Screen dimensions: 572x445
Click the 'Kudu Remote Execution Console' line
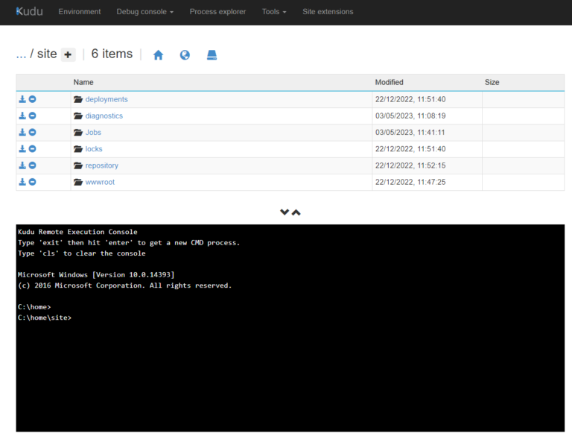click(77, 232)
